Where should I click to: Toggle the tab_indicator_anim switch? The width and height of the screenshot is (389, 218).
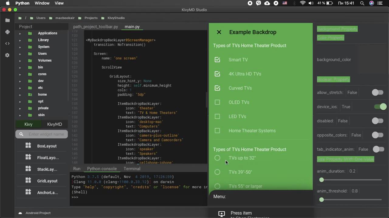click(379, 149)
